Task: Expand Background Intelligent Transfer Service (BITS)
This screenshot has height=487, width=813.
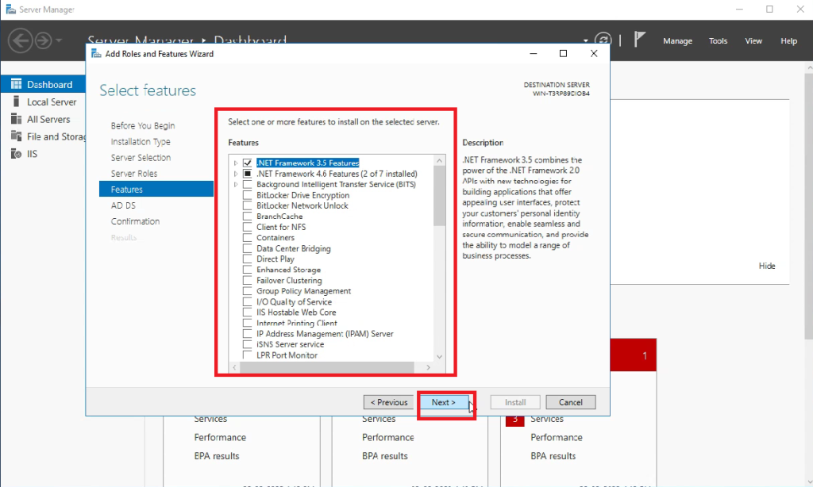Action: (x=236, y=183)
